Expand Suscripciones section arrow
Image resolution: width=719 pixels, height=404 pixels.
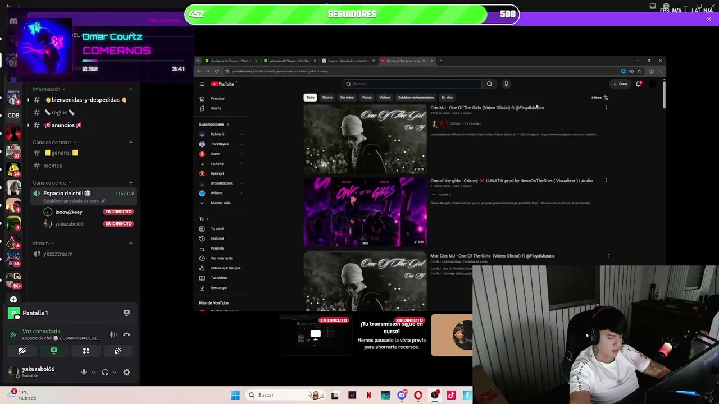tap(227, 125)
